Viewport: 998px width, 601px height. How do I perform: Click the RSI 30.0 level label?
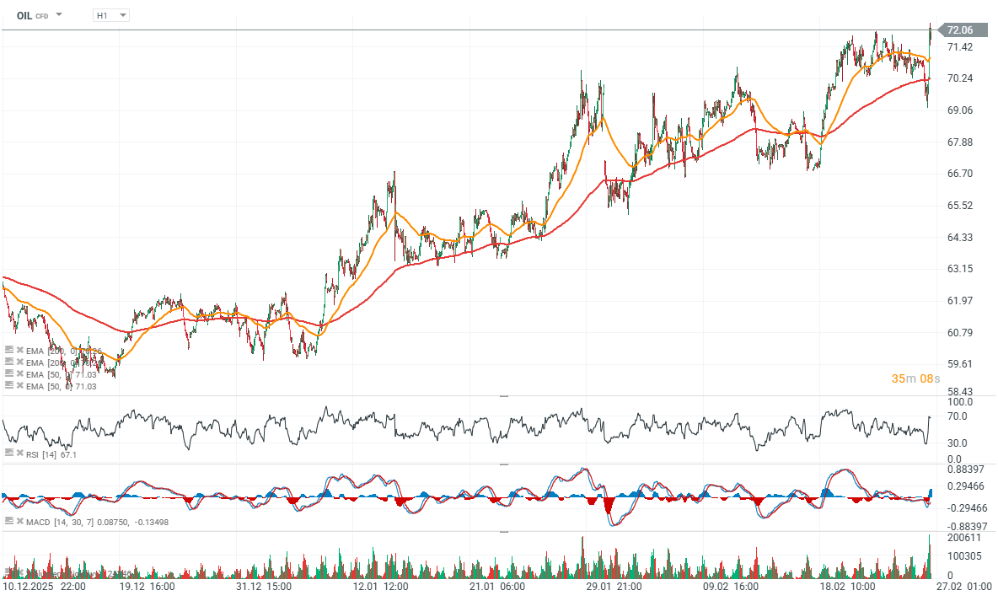tap(958, 443)
